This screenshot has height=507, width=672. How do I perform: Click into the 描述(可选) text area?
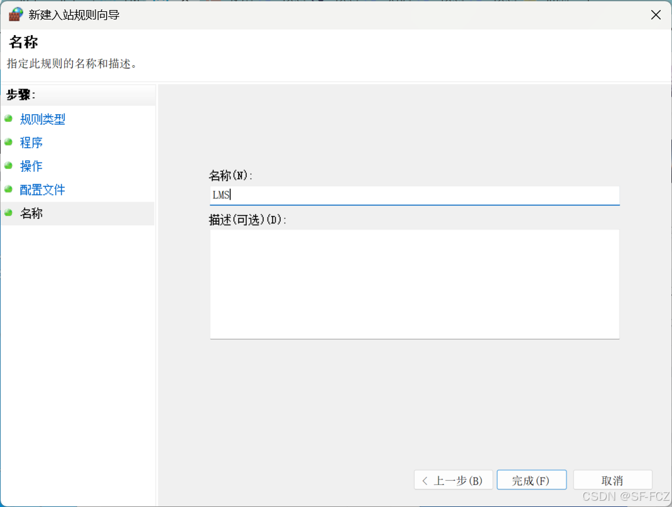tap(415, 284)
